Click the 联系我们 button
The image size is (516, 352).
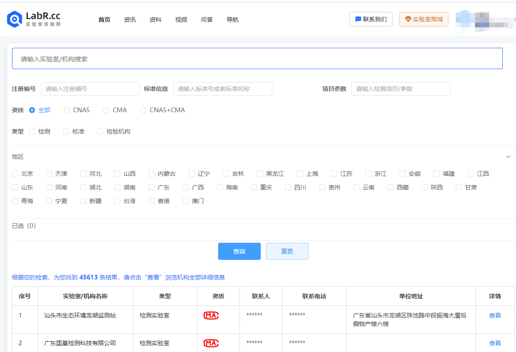[x=371, y=19]
